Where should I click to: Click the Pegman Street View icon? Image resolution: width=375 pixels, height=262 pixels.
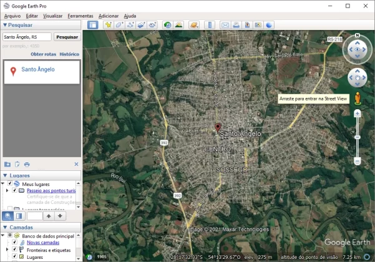[x=358, y=99]
